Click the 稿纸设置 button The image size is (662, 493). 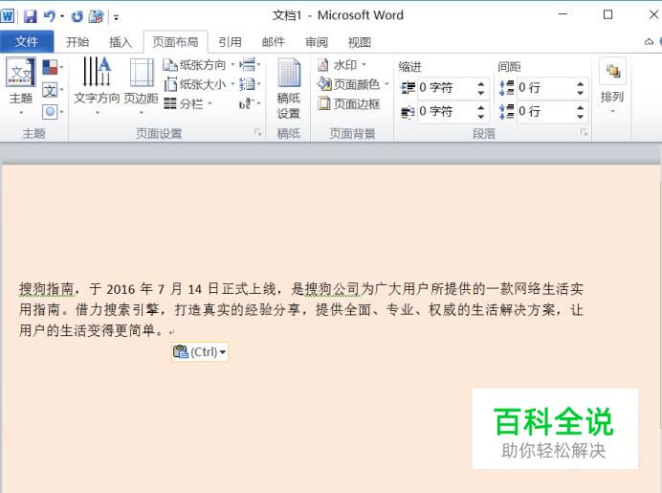point(289,89)
